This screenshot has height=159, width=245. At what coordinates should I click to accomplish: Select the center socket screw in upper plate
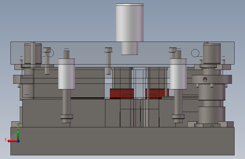coord(109,61)
